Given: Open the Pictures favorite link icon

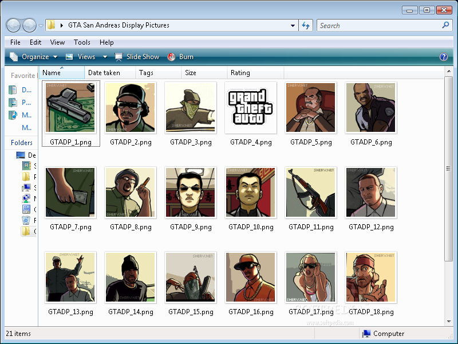Looking at the screenshot, I should click(13, 103).
